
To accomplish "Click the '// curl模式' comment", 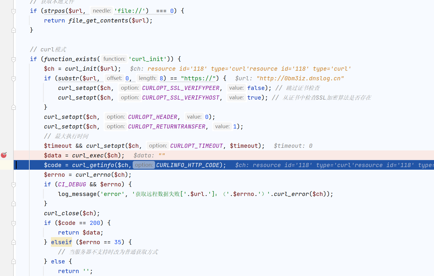I will pyautogui.click(x=48, y=49).
